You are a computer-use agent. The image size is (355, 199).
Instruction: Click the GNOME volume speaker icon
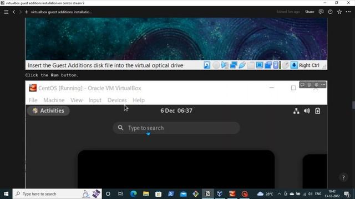pos(307,111)
